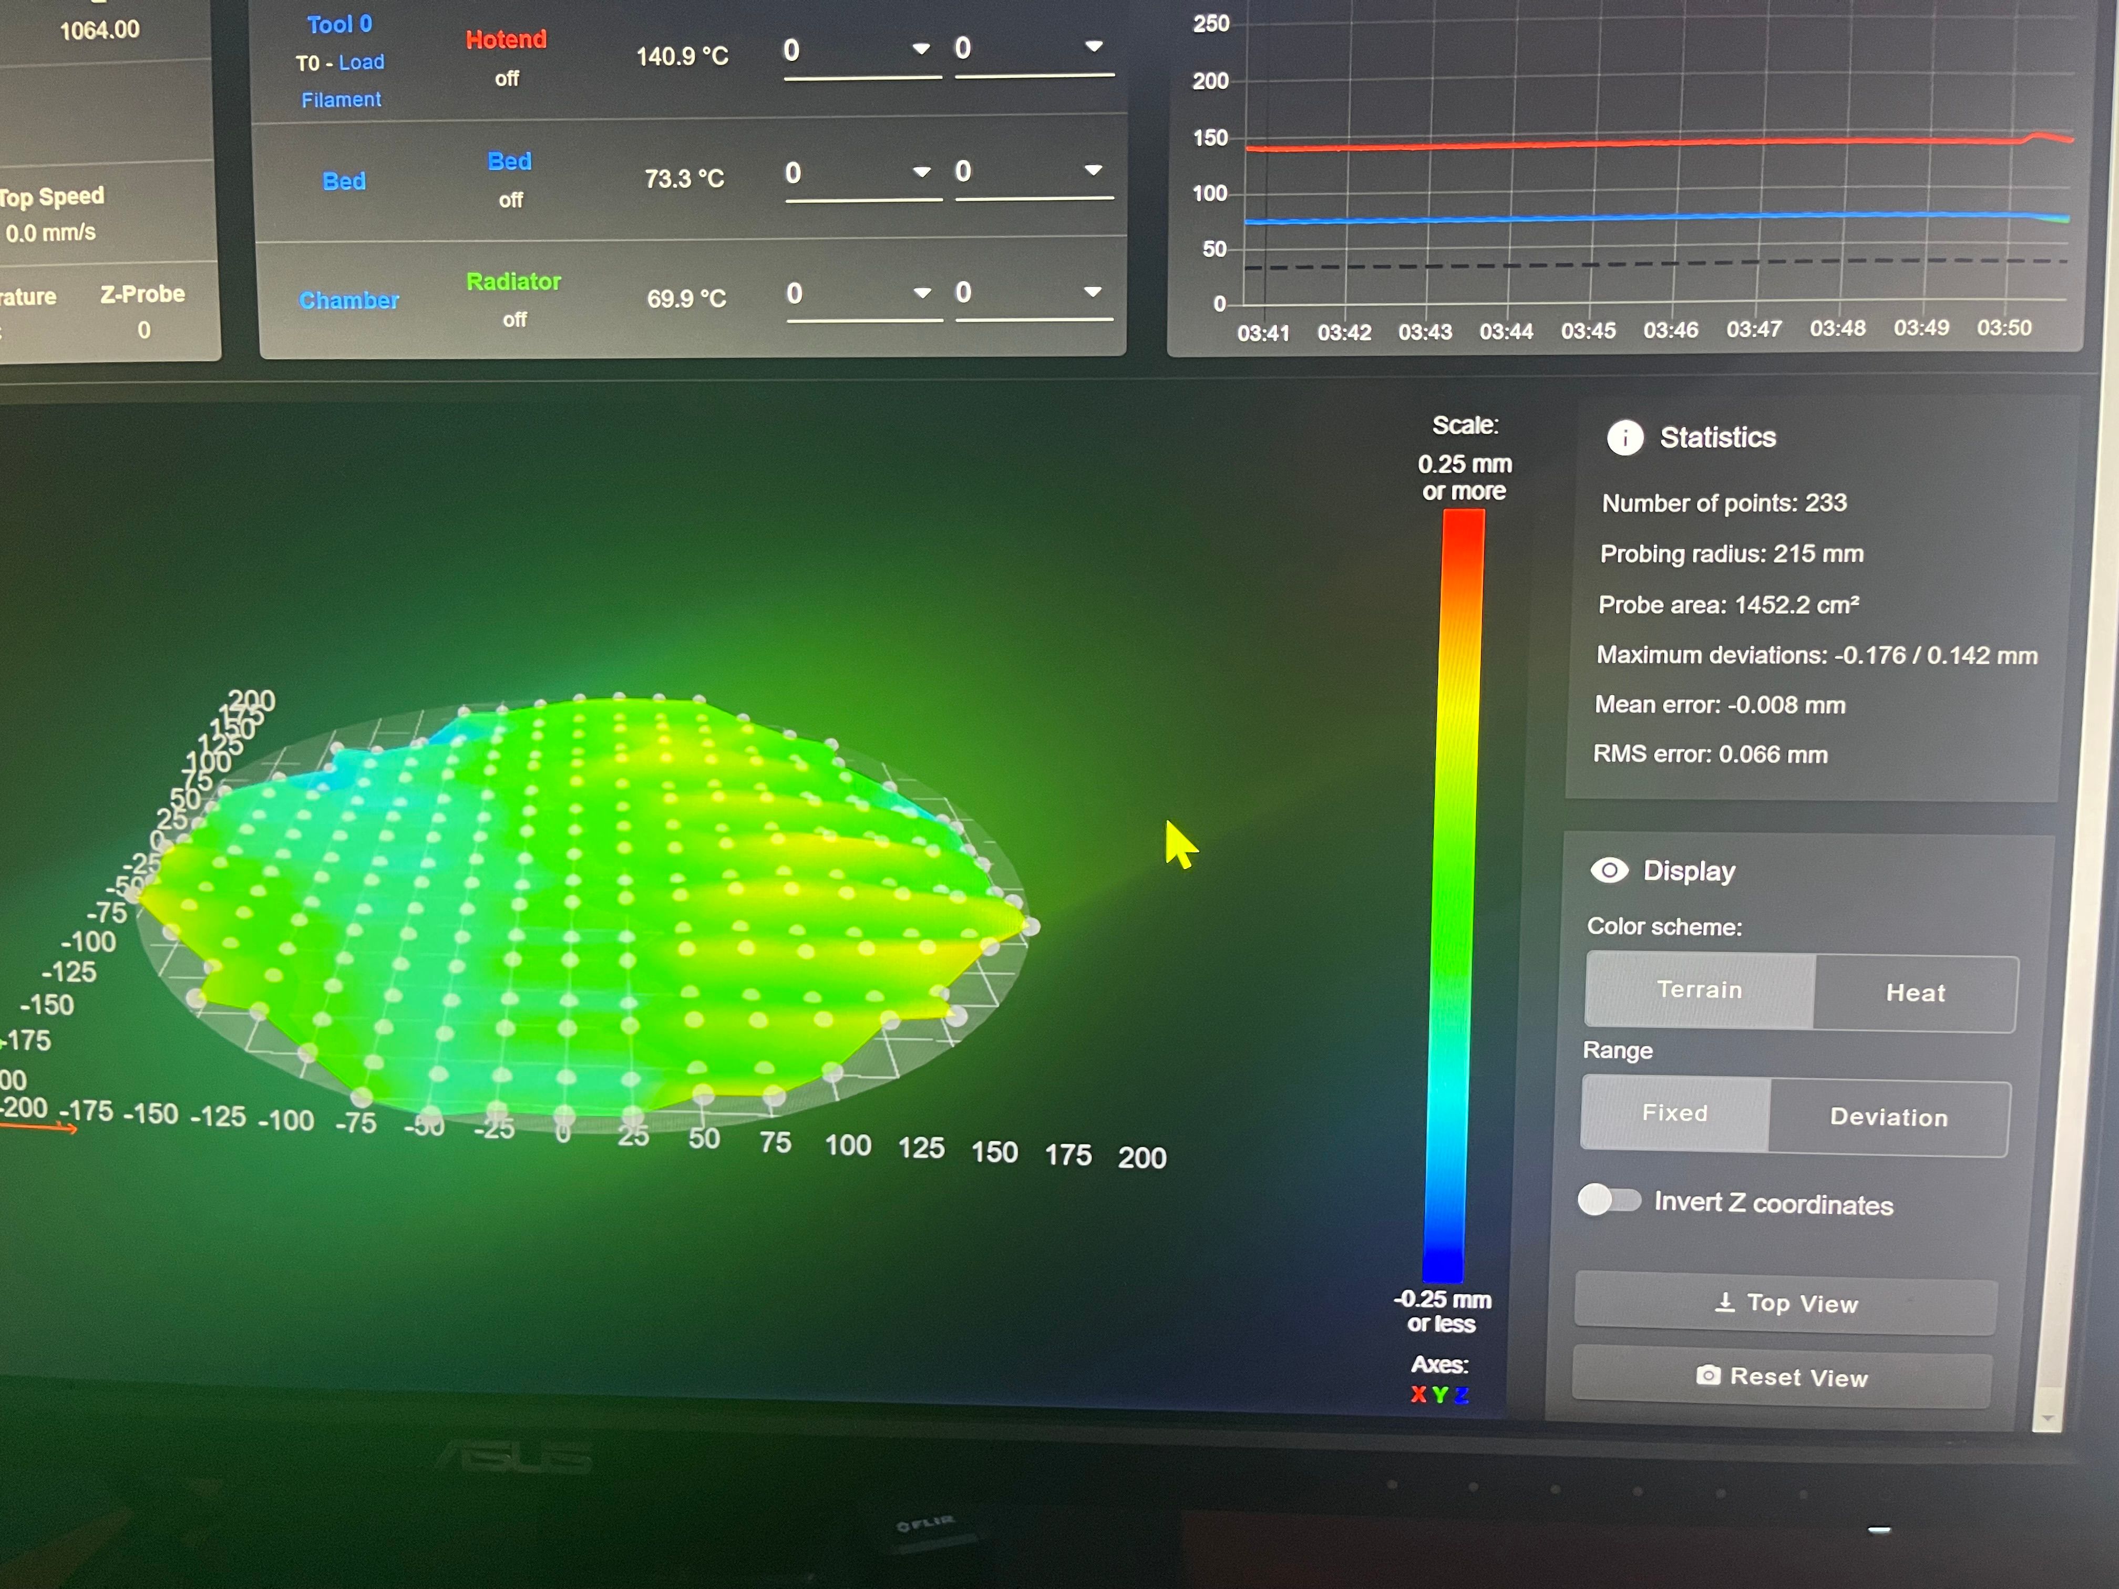The image size is (2119, 1589).
Task: Open Hotend active temperature dropdown
Action: click(862, 51)
